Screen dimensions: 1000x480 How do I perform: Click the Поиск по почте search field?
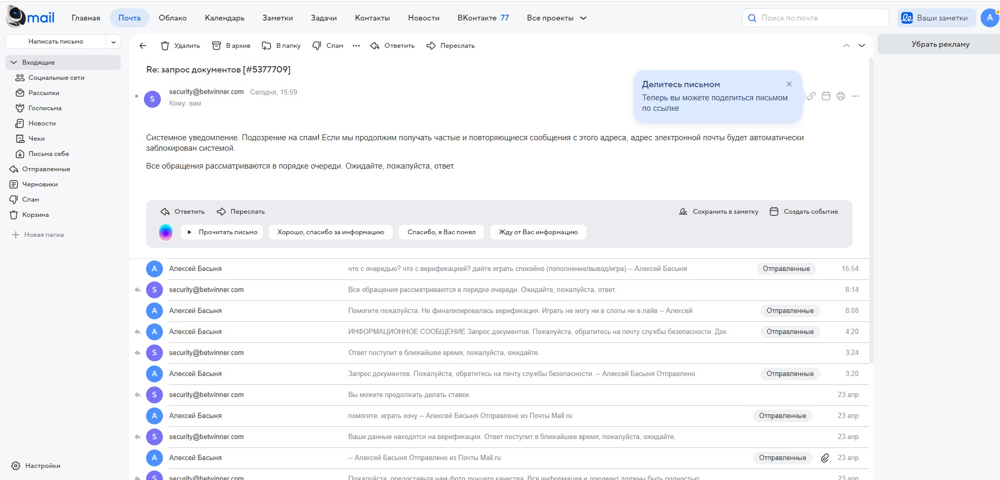(816, 18)
